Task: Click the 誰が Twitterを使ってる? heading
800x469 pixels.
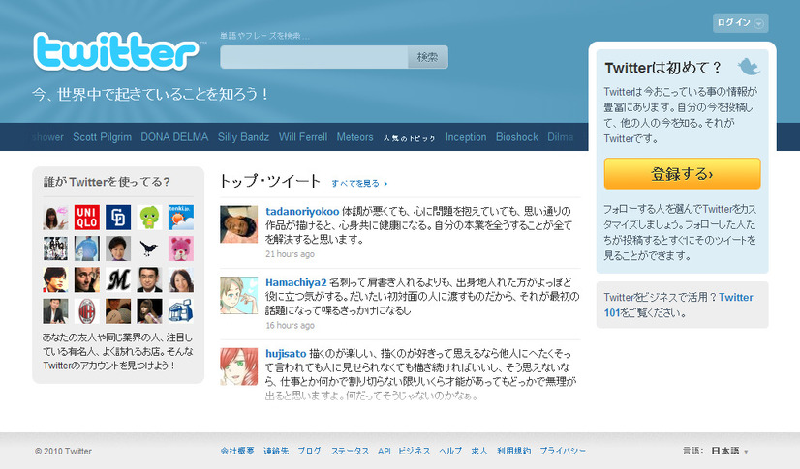Action: coord(107,181)
